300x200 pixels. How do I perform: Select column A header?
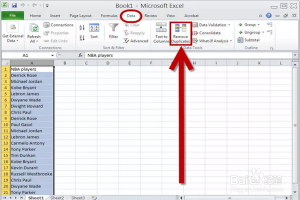32,63
